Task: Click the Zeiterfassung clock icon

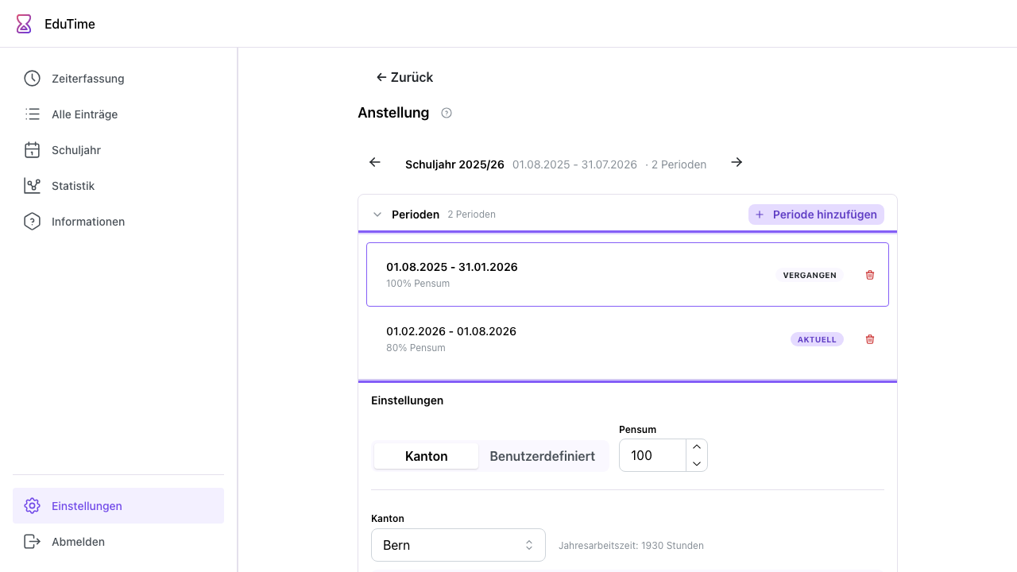Action: pyautogui.click(x=32, y=79)
